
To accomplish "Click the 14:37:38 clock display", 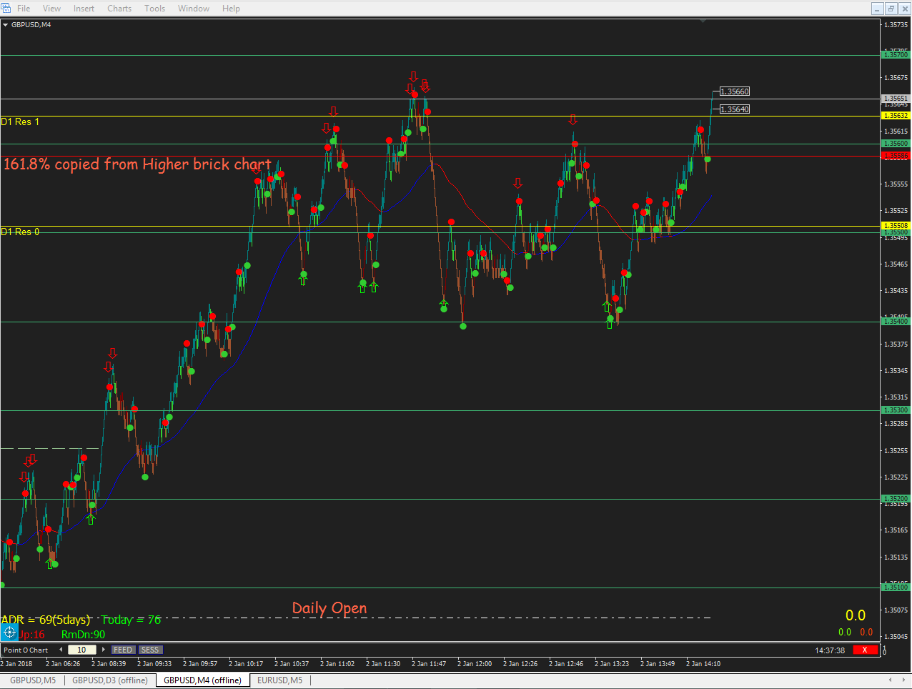I will 830,650.
